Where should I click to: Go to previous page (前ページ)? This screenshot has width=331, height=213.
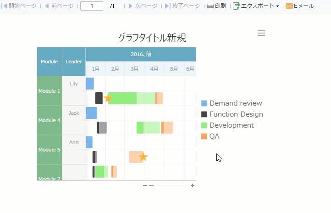point(47,6)
